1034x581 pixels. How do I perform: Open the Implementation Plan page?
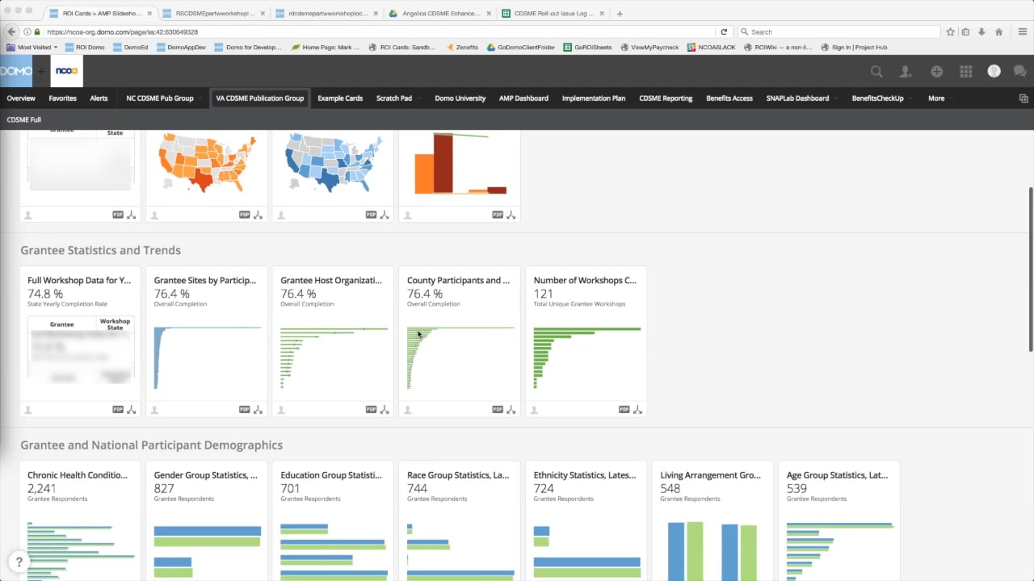(594, 98)
